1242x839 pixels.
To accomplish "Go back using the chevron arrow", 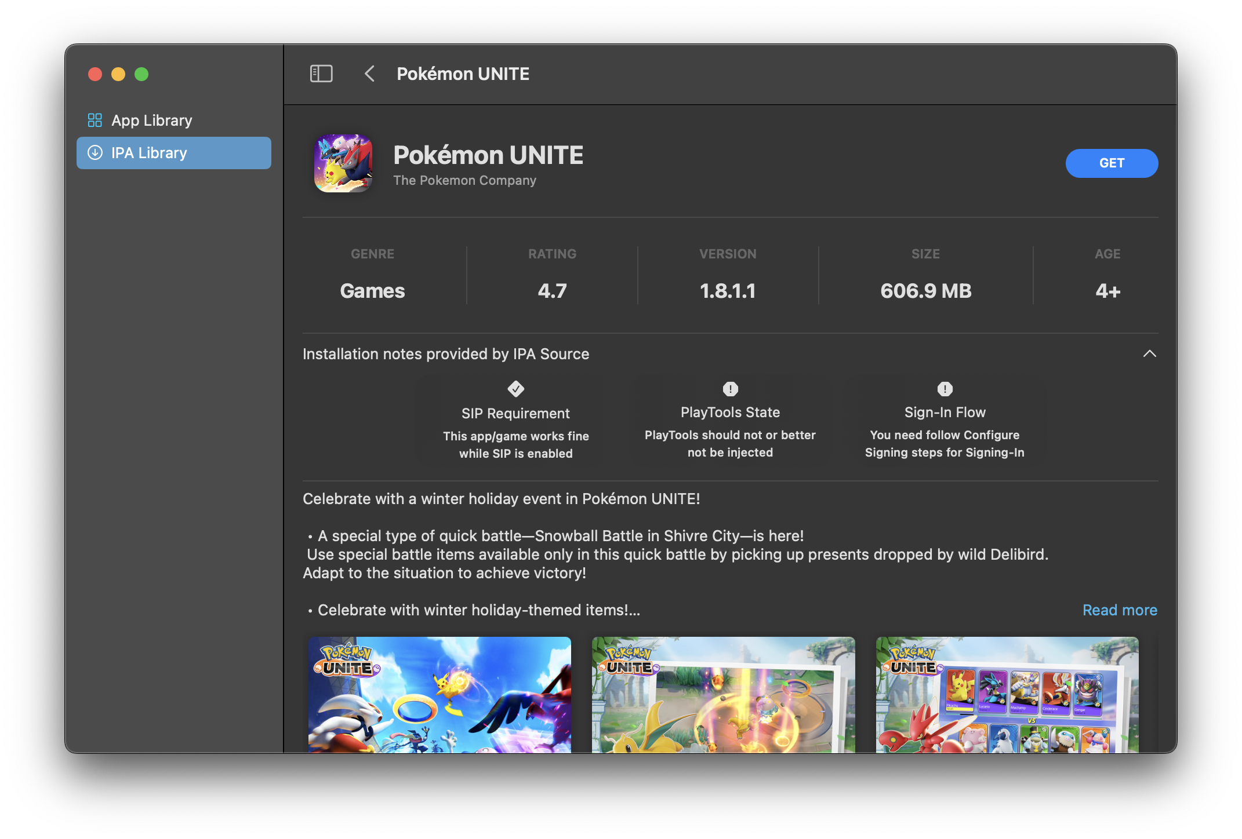I will [369, 74].
